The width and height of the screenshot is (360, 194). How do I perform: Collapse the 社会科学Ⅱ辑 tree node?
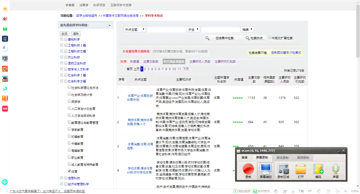point(61,81)
